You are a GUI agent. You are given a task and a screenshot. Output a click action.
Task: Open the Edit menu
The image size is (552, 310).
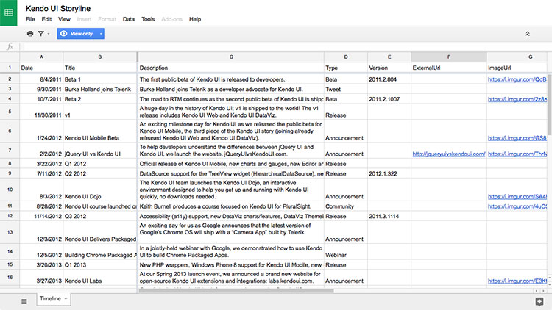(46, 19)
